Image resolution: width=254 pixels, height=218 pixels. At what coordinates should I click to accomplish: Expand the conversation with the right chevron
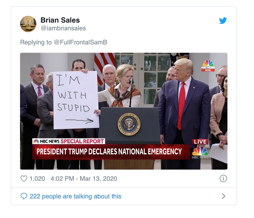(224, 196)
